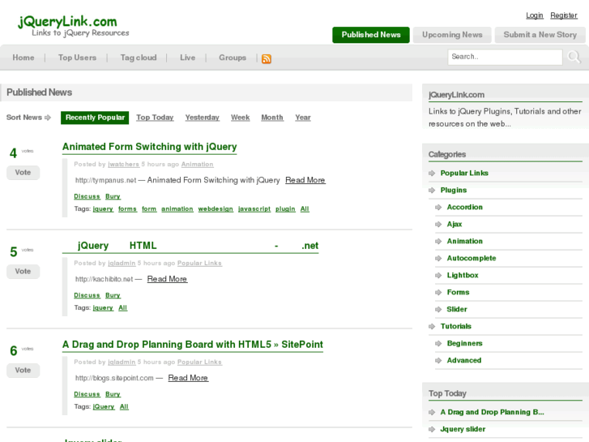Open Tag cloud in navigation
The image size is (589, 442).
139,58
